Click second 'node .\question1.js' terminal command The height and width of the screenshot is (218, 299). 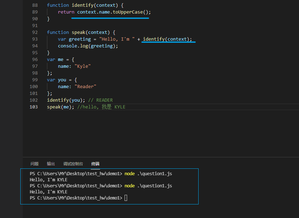[148, 186]
